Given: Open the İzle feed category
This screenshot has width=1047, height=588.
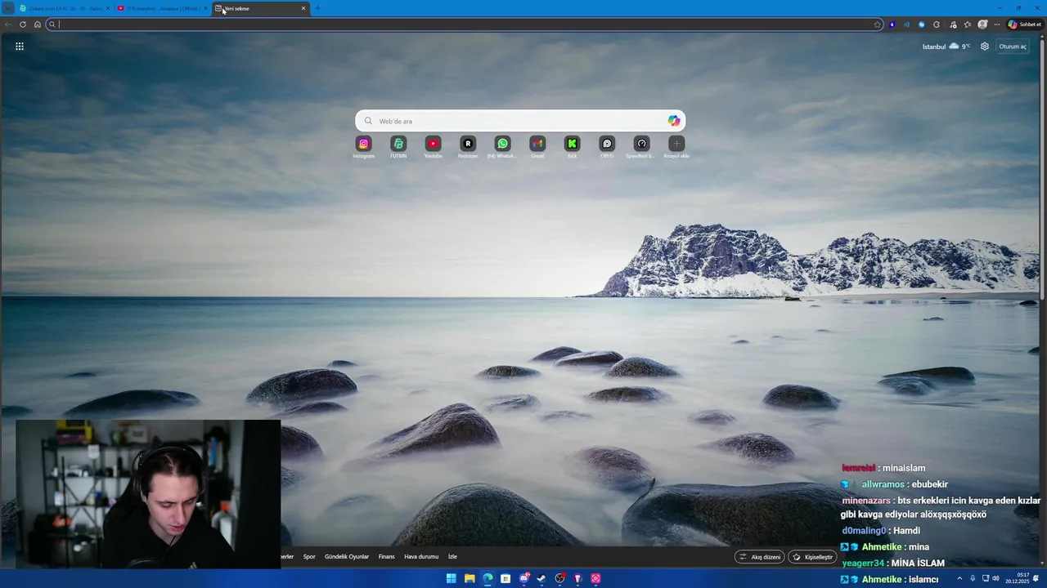Looking at the screenshot, I should 452,557.
